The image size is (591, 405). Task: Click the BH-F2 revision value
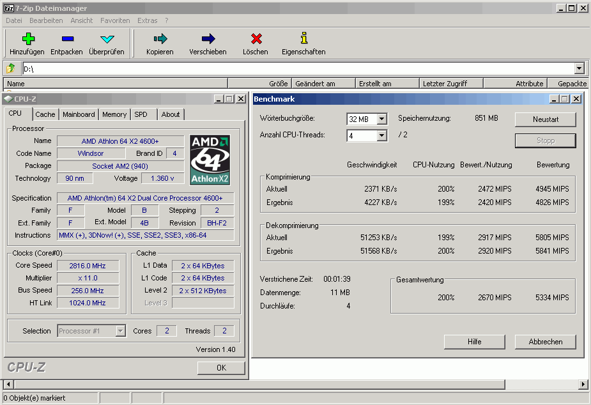point(217,223)
